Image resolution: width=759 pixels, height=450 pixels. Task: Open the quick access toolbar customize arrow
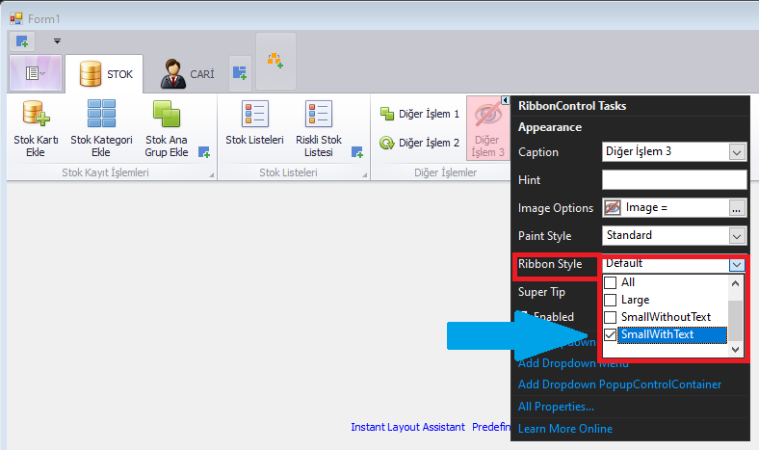57,41
